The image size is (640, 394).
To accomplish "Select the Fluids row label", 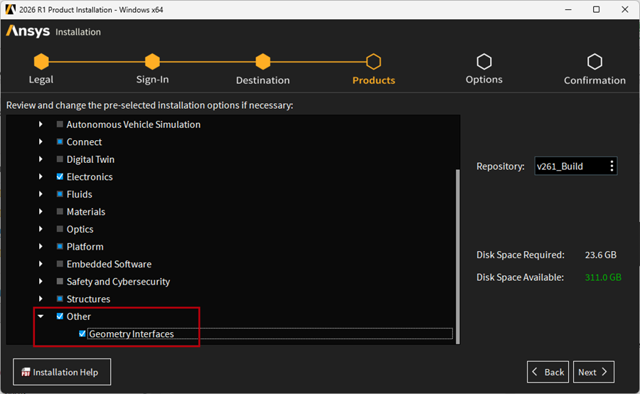I will [x=79, y=194].
